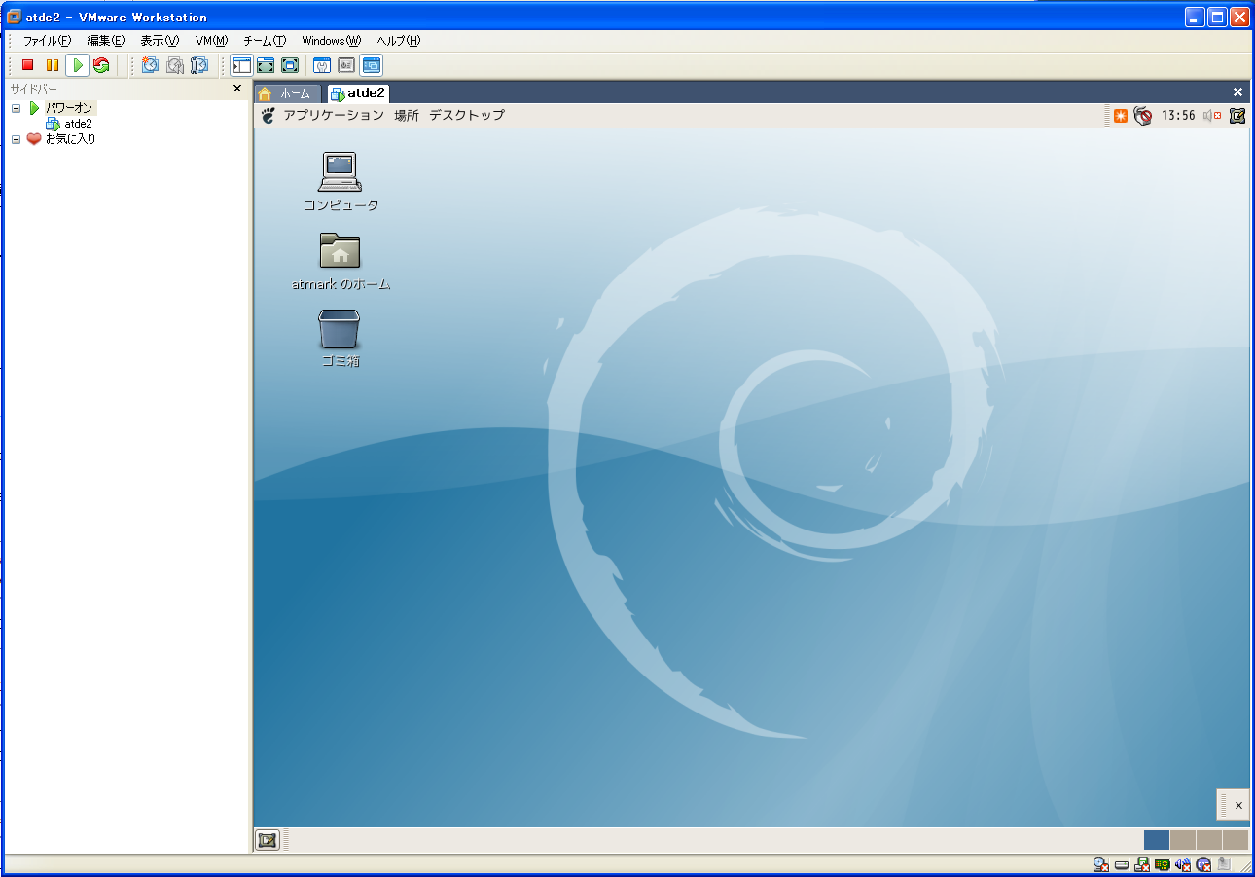Viewport: 1255px width, 877px height.
Task: Toggle full screen mode toolbar button
Action: coord(265,65)
